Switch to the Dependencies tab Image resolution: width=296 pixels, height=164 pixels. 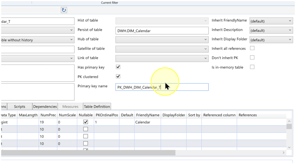[x=45, y=106]
